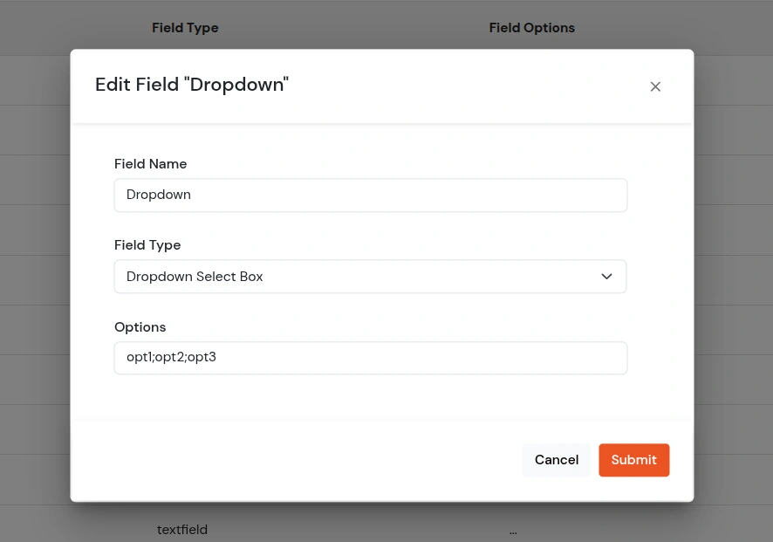The width and height of the screenshot is (773, 542).
Task: Click the X to close the dialog
Action: click(x=655, y=86)
